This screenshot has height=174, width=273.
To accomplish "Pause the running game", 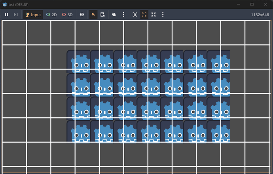I will [x=7, y=15].
